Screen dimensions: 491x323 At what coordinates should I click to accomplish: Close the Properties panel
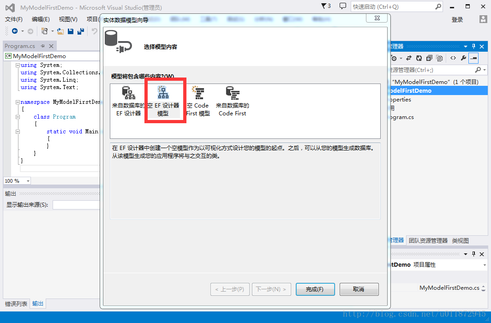(x=482, y=254)
